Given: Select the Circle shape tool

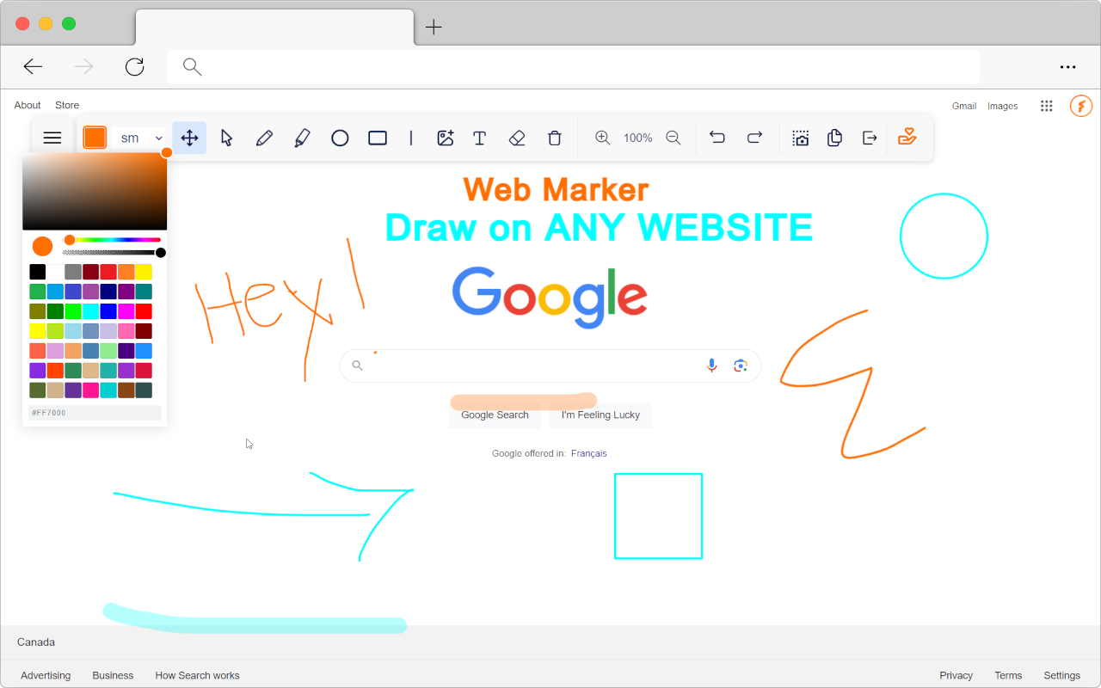Looking at the screenshot, I should tap(340, 138).
